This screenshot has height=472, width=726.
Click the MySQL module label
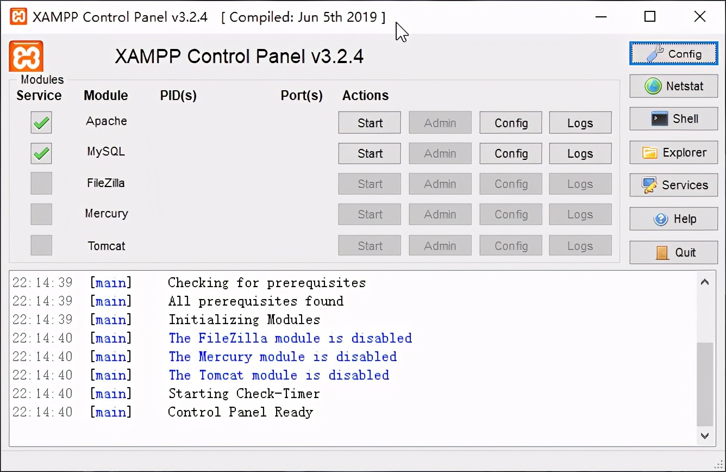[x=106, y=151]
